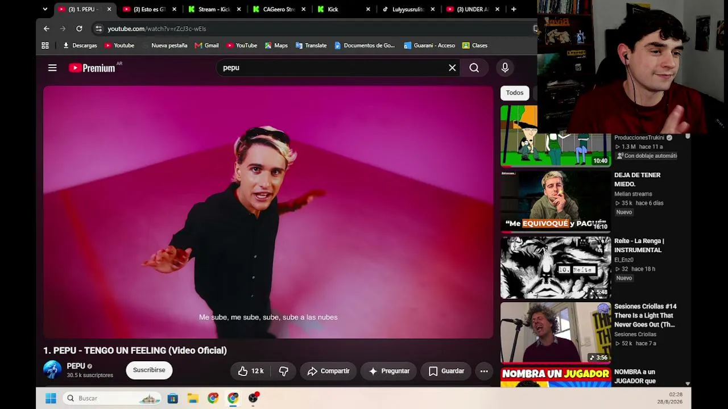Like the video with 12 k likes

pyautogui.click(x=251, y=371)
